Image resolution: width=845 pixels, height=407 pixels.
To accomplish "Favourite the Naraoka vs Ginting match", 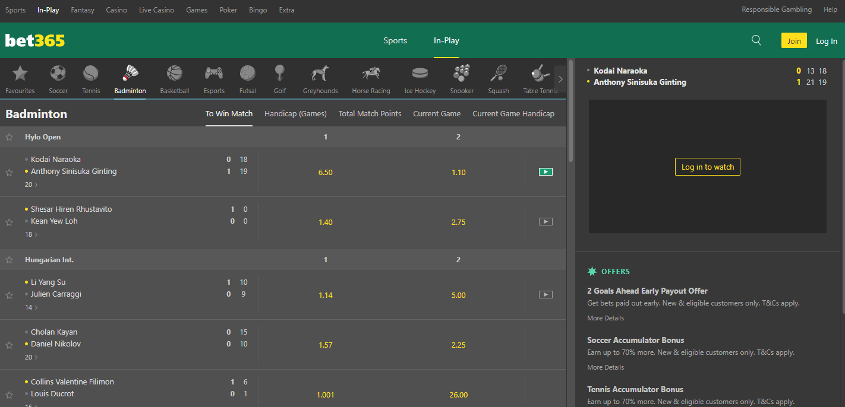I will tap(10, 172).
